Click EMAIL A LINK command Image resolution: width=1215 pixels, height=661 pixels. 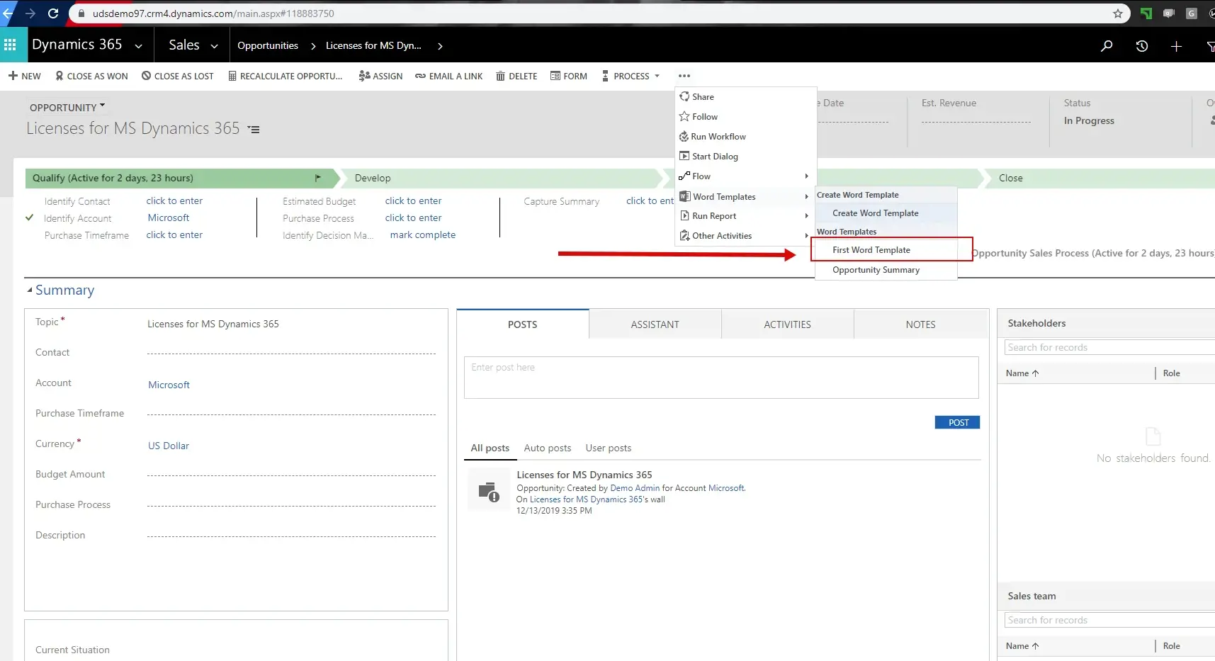449,76
